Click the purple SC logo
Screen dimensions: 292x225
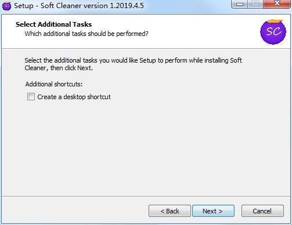273,32
